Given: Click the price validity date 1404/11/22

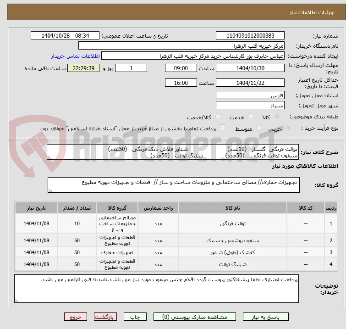Looking at the screenshot, I should tap(250, 83).
